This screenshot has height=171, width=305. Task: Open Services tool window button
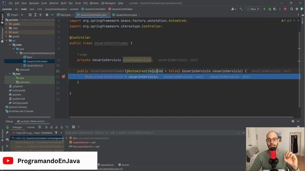tap(124, 165)
